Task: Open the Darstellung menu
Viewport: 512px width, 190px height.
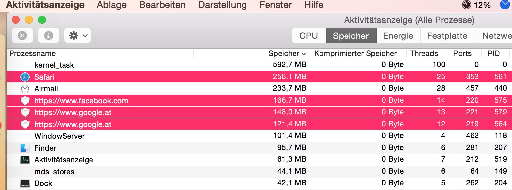Action: pyautogui.click(x=222, y=5)
